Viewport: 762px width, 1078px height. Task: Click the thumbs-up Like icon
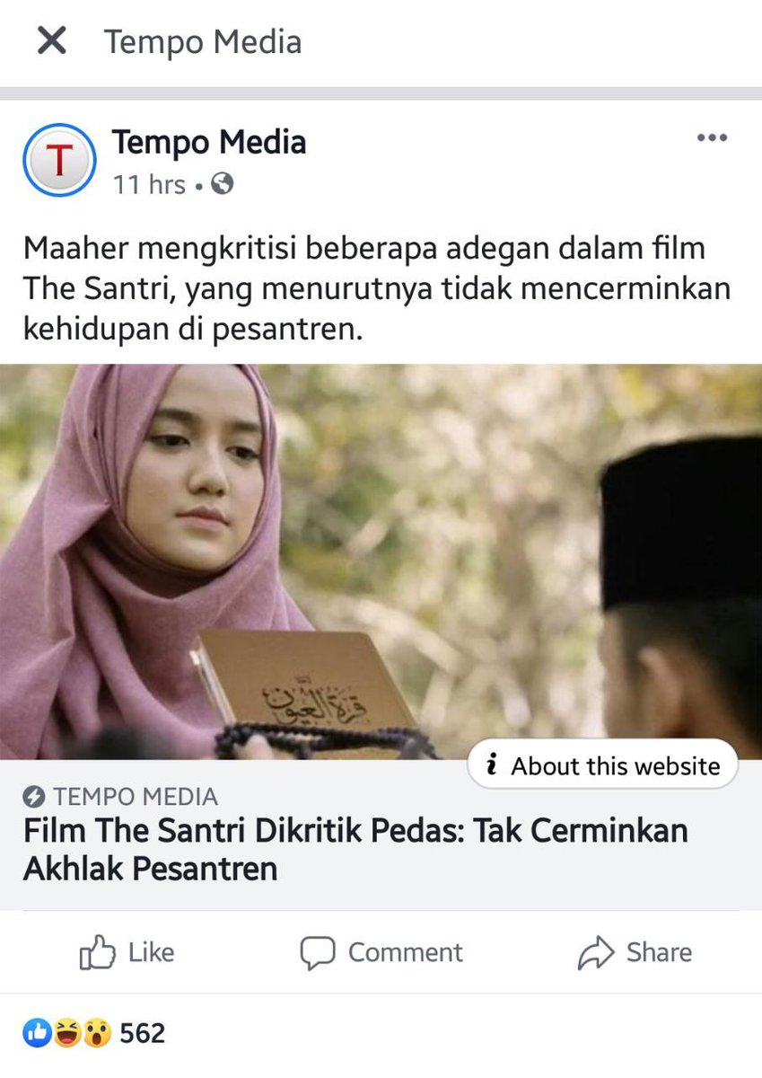[x=97, y=952]
